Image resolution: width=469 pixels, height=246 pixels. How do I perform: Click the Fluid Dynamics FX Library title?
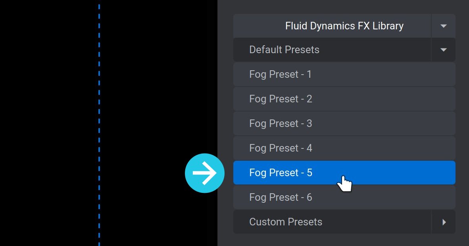[x=344, y=26]
